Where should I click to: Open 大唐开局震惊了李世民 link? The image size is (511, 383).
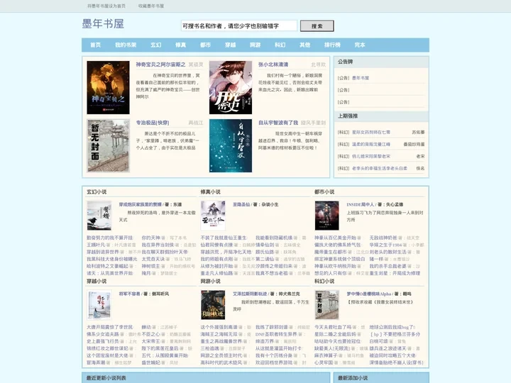[x=109, y=327]
